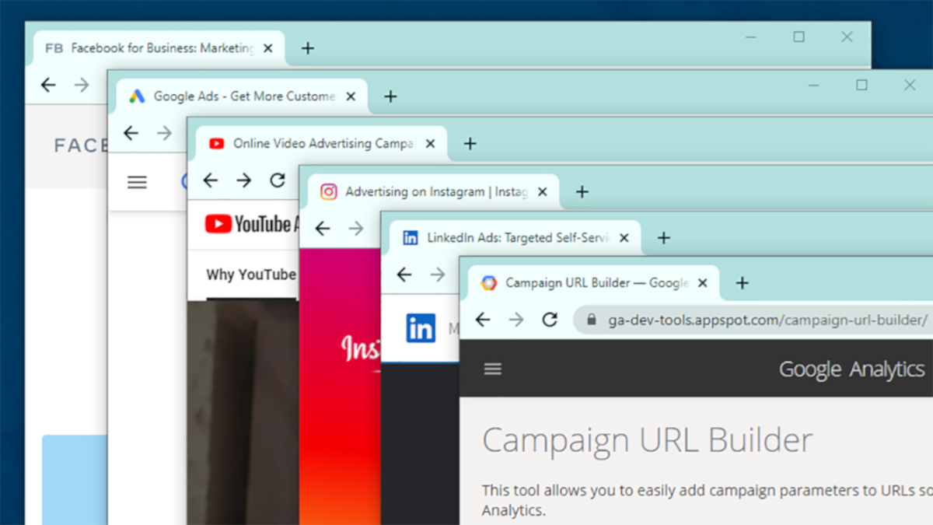Image resolution: width=933 pixels, height=525 pixels.
Task: Go forward in the Facebook for Business window
Action: click(82, 85)
